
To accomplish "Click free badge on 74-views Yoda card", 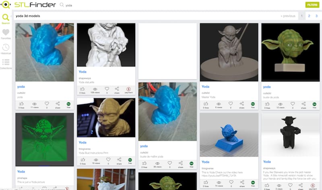I will (253, 184).
